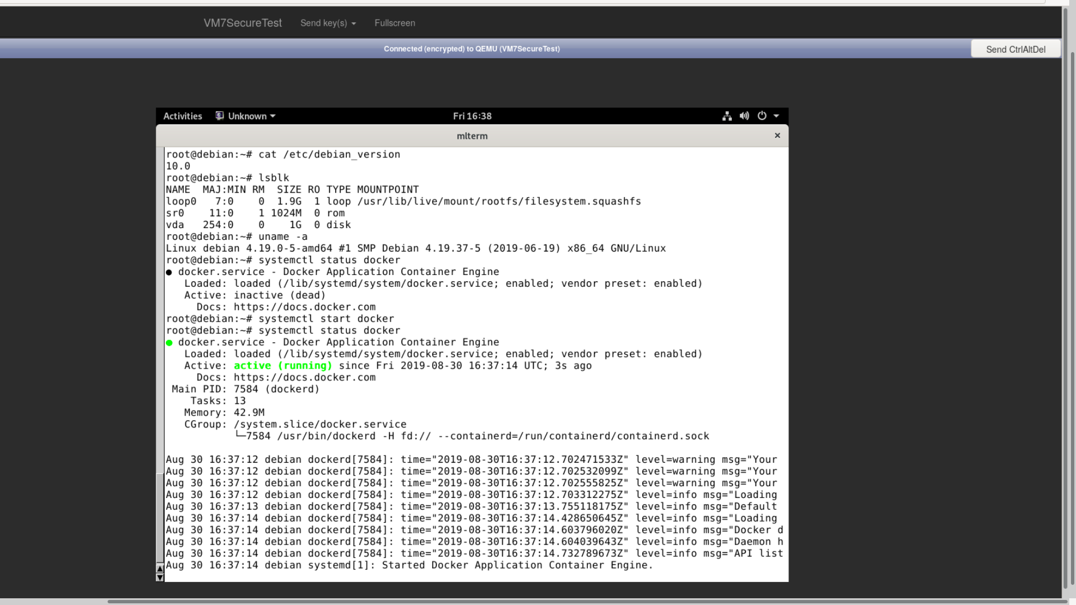
Task: Click the audio/volume speaker icon
Action: pos(744,116)
